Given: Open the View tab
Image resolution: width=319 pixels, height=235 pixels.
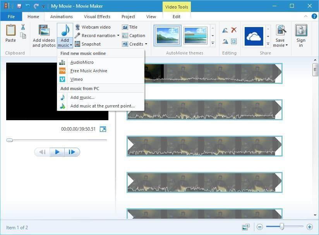Looking at the screenshot, I should coord(151,17).
